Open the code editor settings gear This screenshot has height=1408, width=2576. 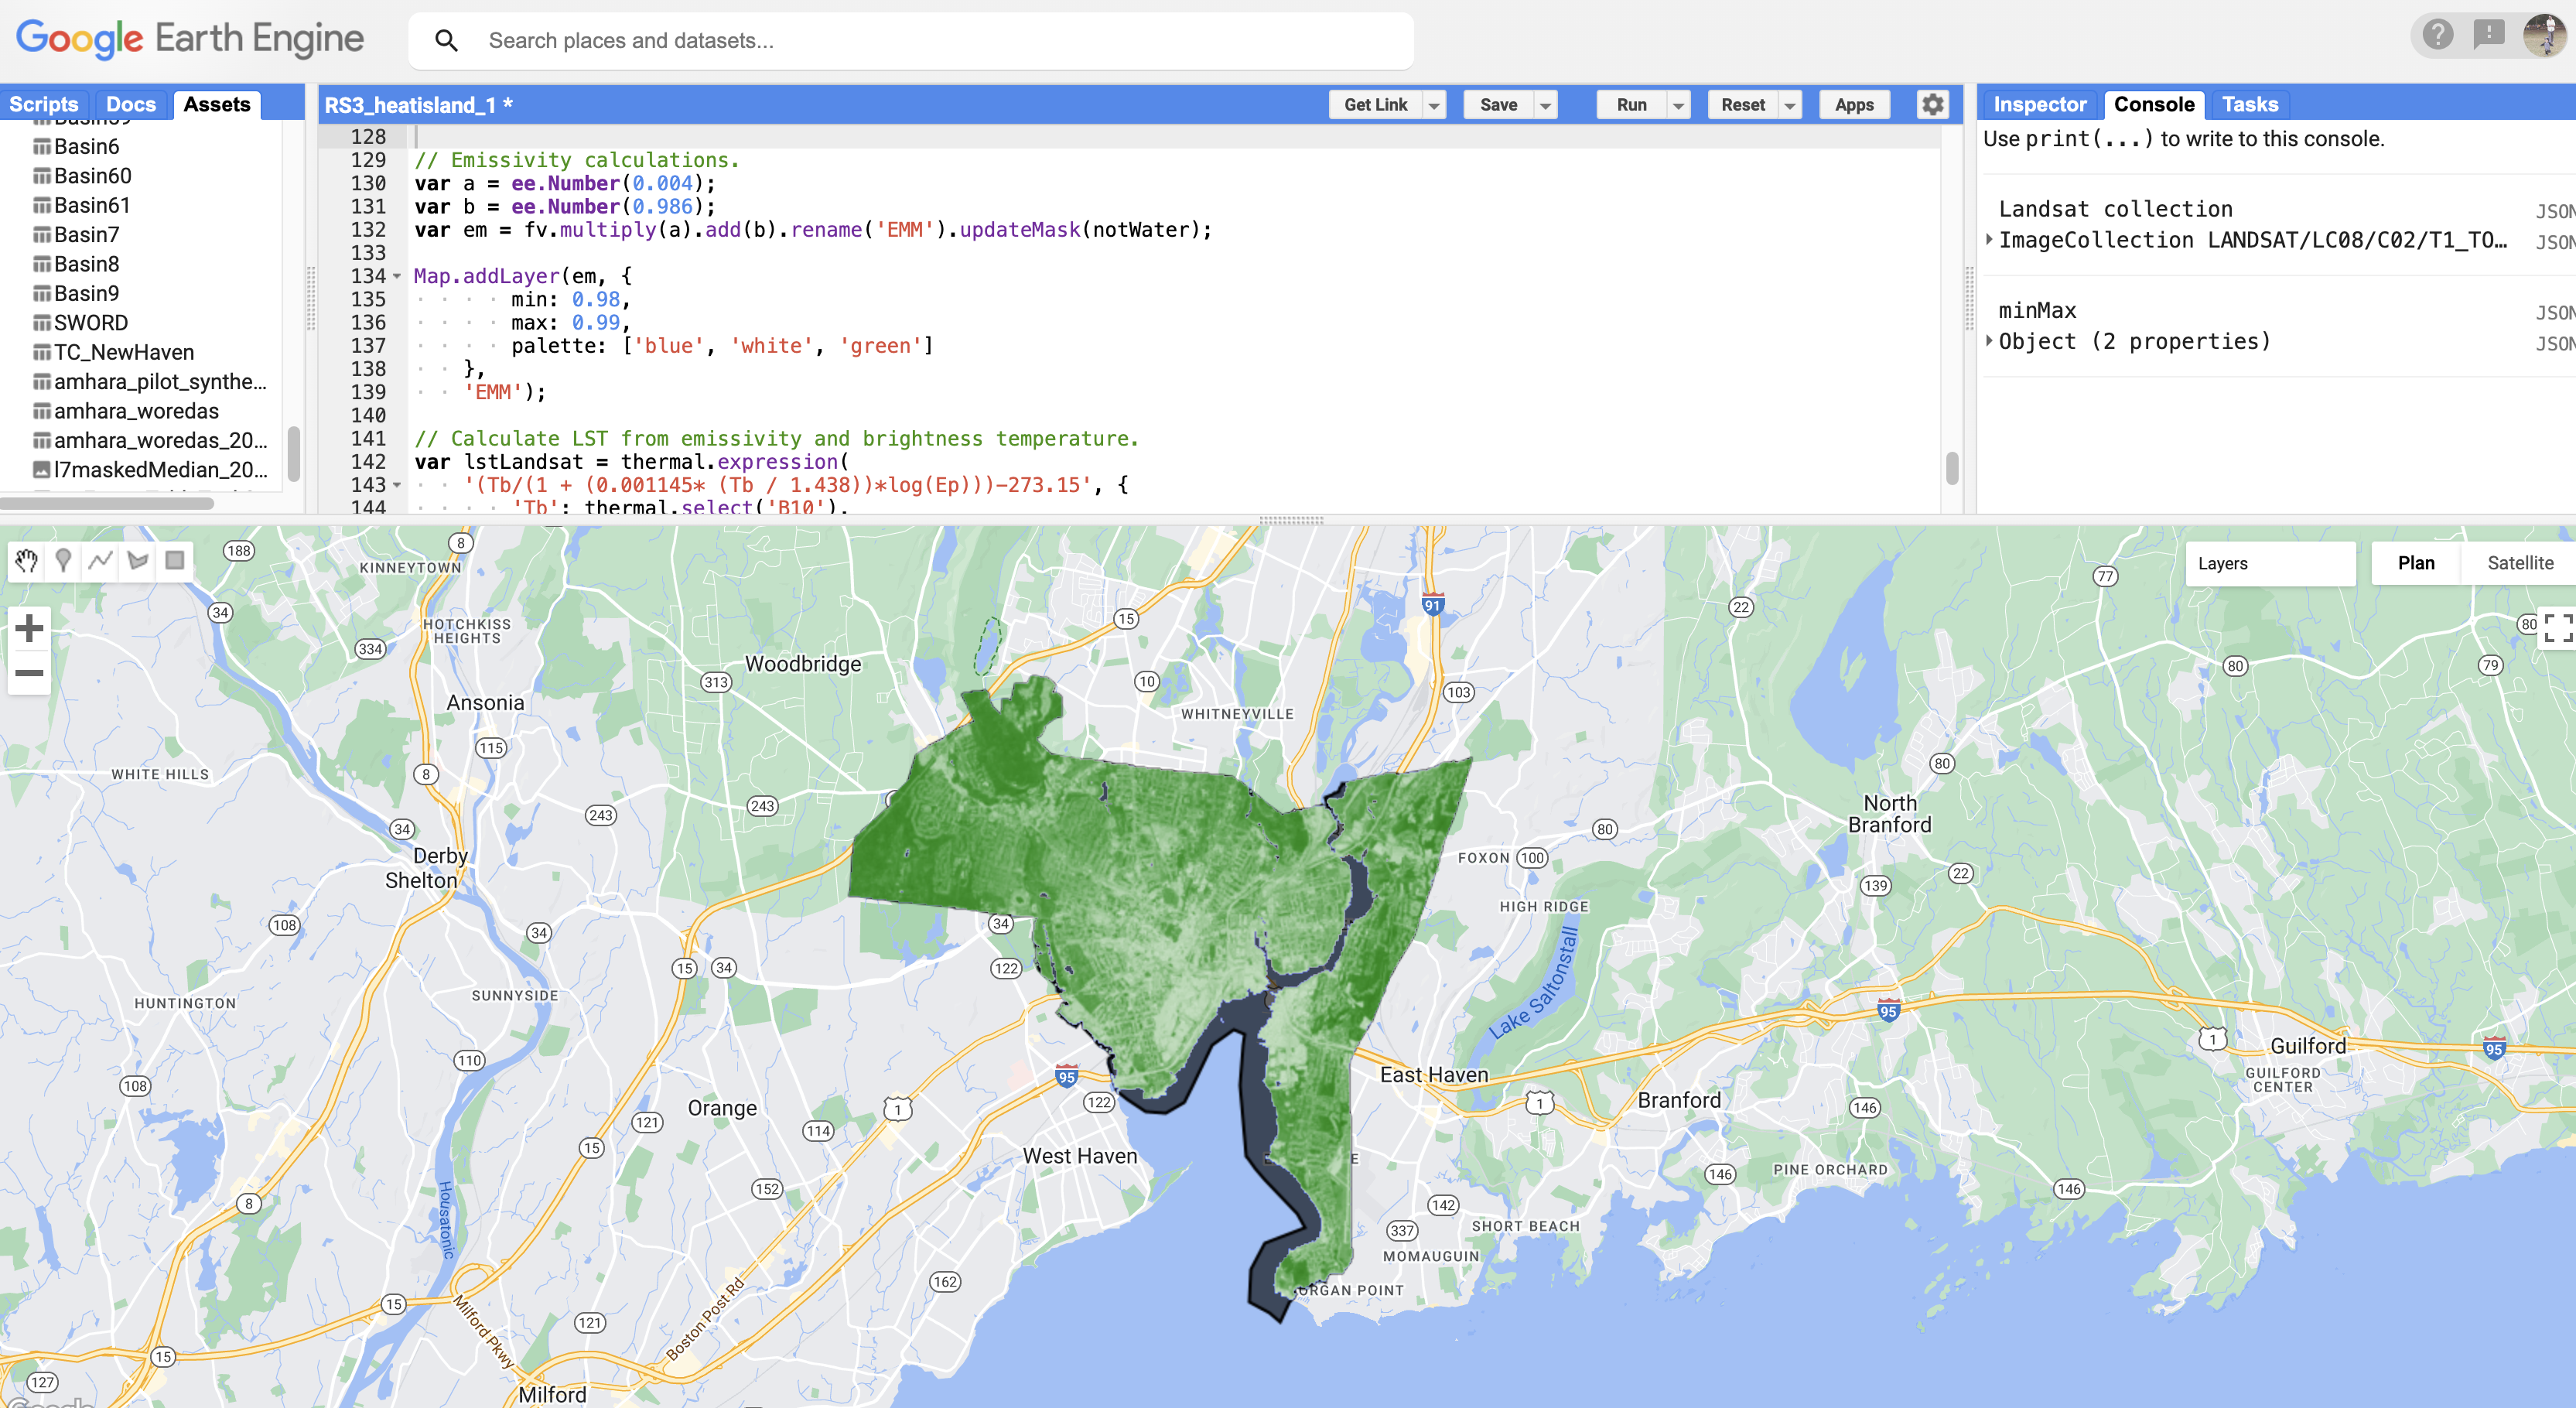pyautogui.click(x=1932, y=104)
